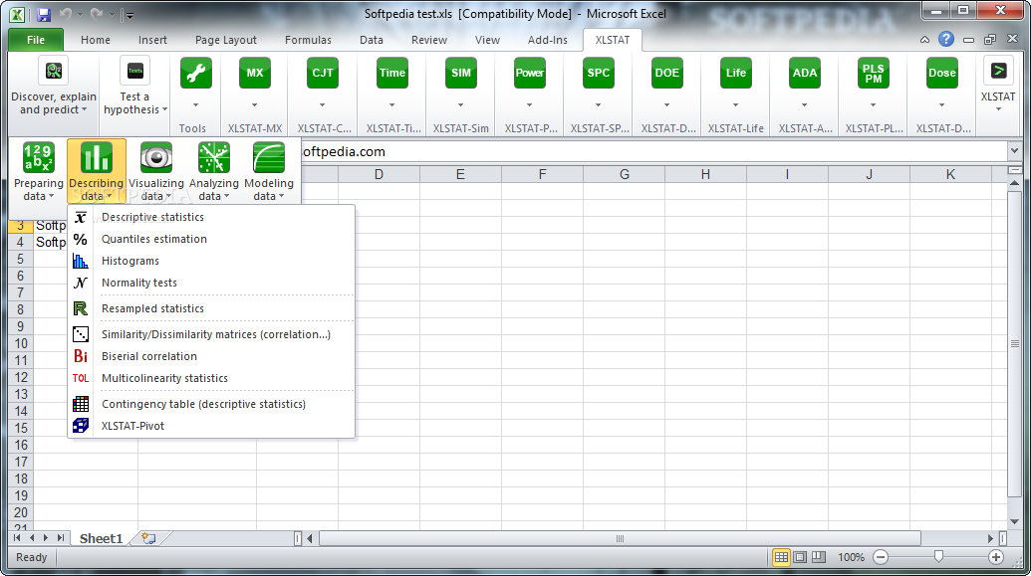Click the Time series module icon
The image size is (1031, 576).
pos(391,73)
